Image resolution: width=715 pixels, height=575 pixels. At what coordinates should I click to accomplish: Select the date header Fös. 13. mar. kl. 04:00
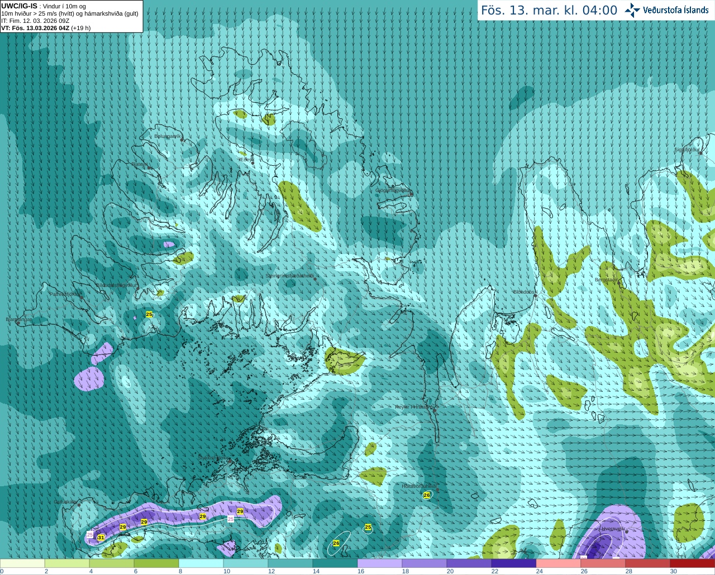pos(549,11)
